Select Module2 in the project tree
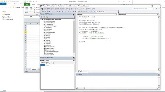 point(48,37)
